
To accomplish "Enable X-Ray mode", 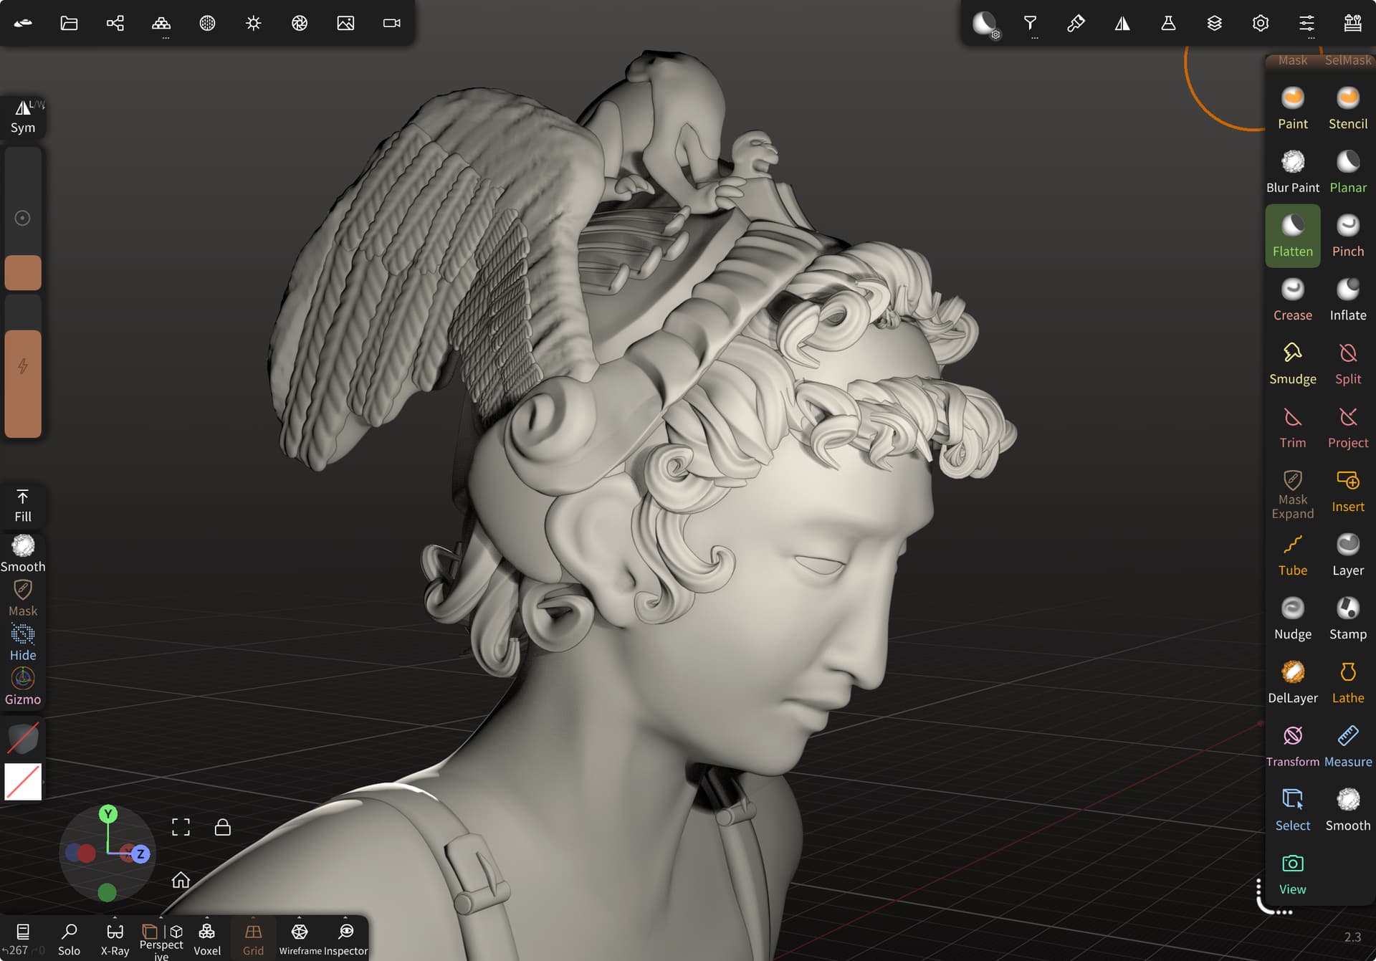I will [115, 939].
